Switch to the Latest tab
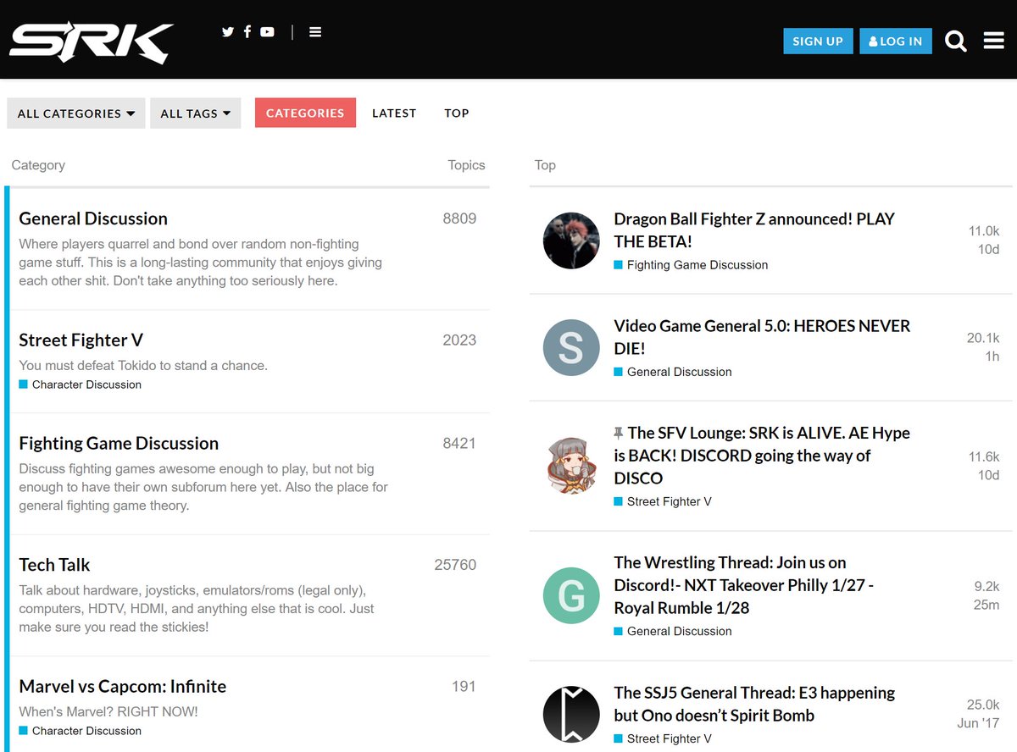This screenshot has width=1017, height=752. [x=394, y=113]
